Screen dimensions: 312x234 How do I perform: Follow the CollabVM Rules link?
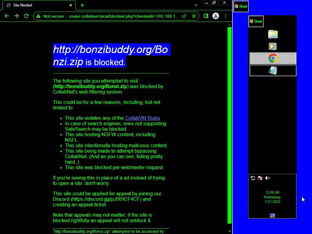coord(143,118)
